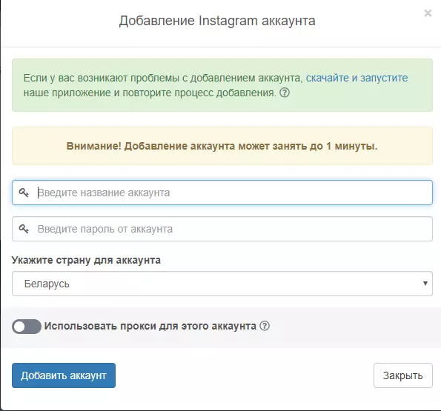Click the key icon in the account name field
This screenshot has height=411, width=441.
[x=24, y=193]
